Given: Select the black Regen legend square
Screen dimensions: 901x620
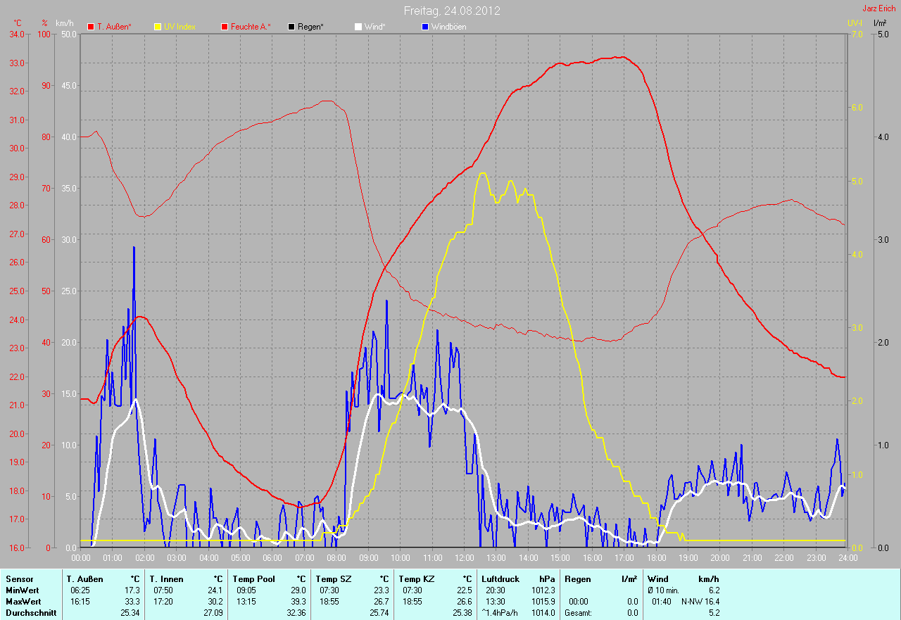Looking at the screenshot, I should coord(291,27).
